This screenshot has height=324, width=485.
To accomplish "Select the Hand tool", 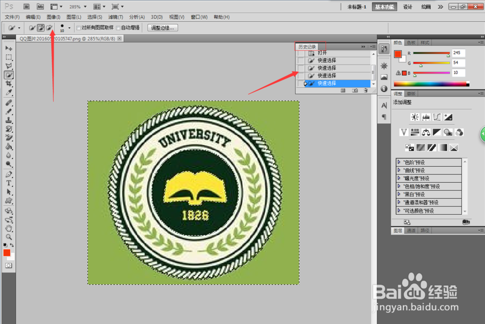I will pyautogui.click(x=9, y=229).
